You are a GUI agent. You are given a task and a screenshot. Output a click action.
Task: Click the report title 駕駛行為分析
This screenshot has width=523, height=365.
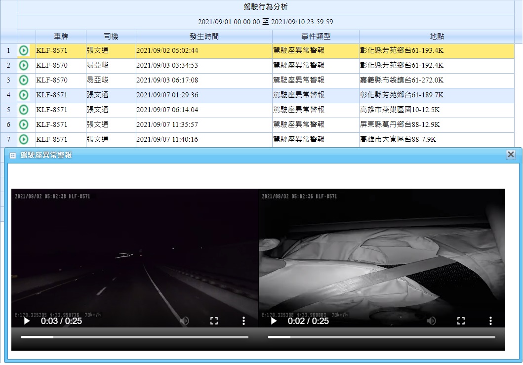(x=266, y=7)
